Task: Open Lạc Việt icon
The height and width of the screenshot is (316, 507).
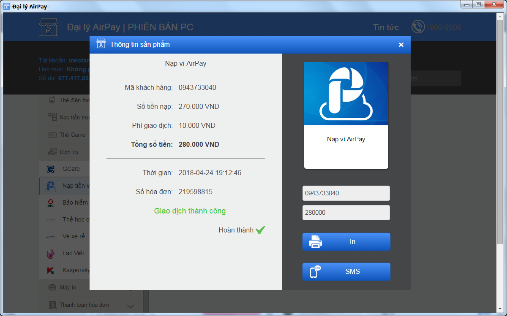Action: [51, 254]
